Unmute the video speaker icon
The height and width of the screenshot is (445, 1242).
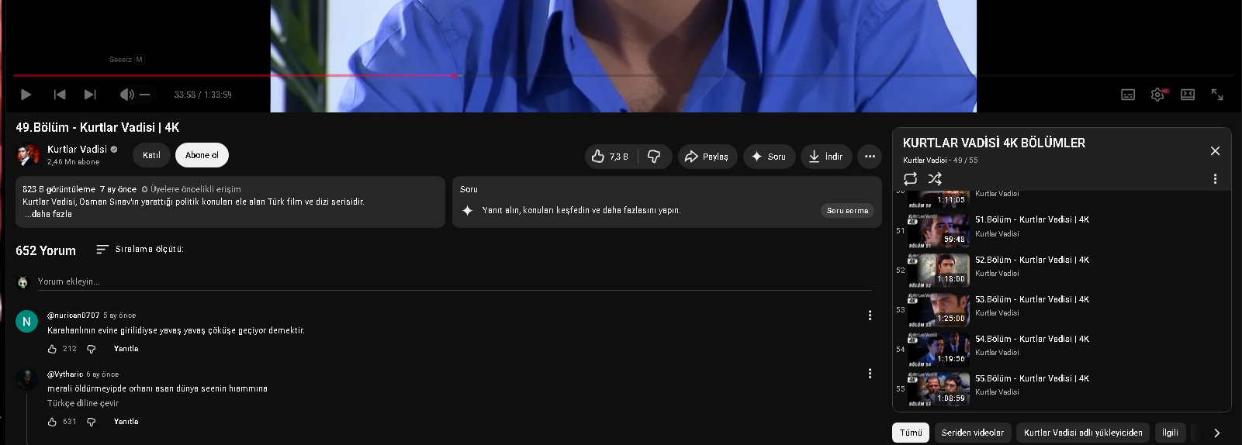[126, 95]
